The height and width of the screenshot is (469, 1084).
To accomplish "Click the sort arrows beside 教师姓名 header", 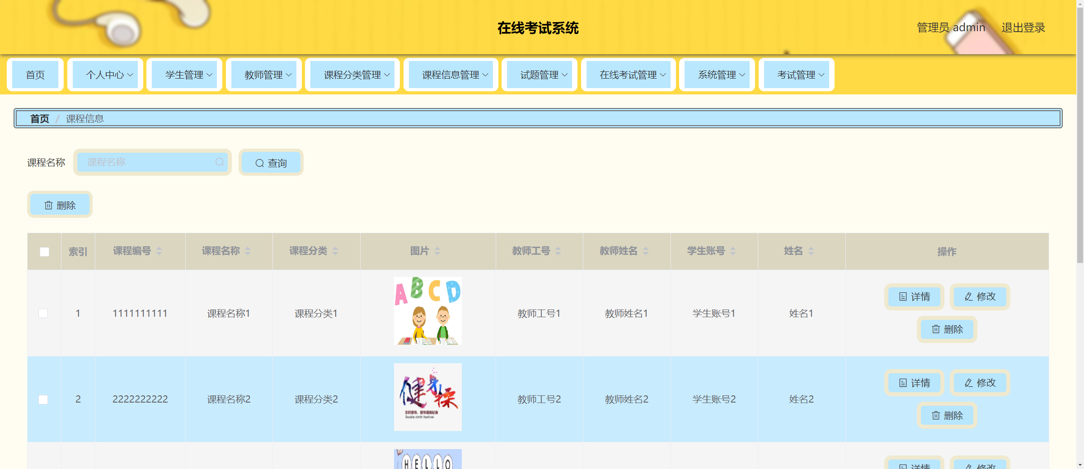I will [x=646, y=251].
